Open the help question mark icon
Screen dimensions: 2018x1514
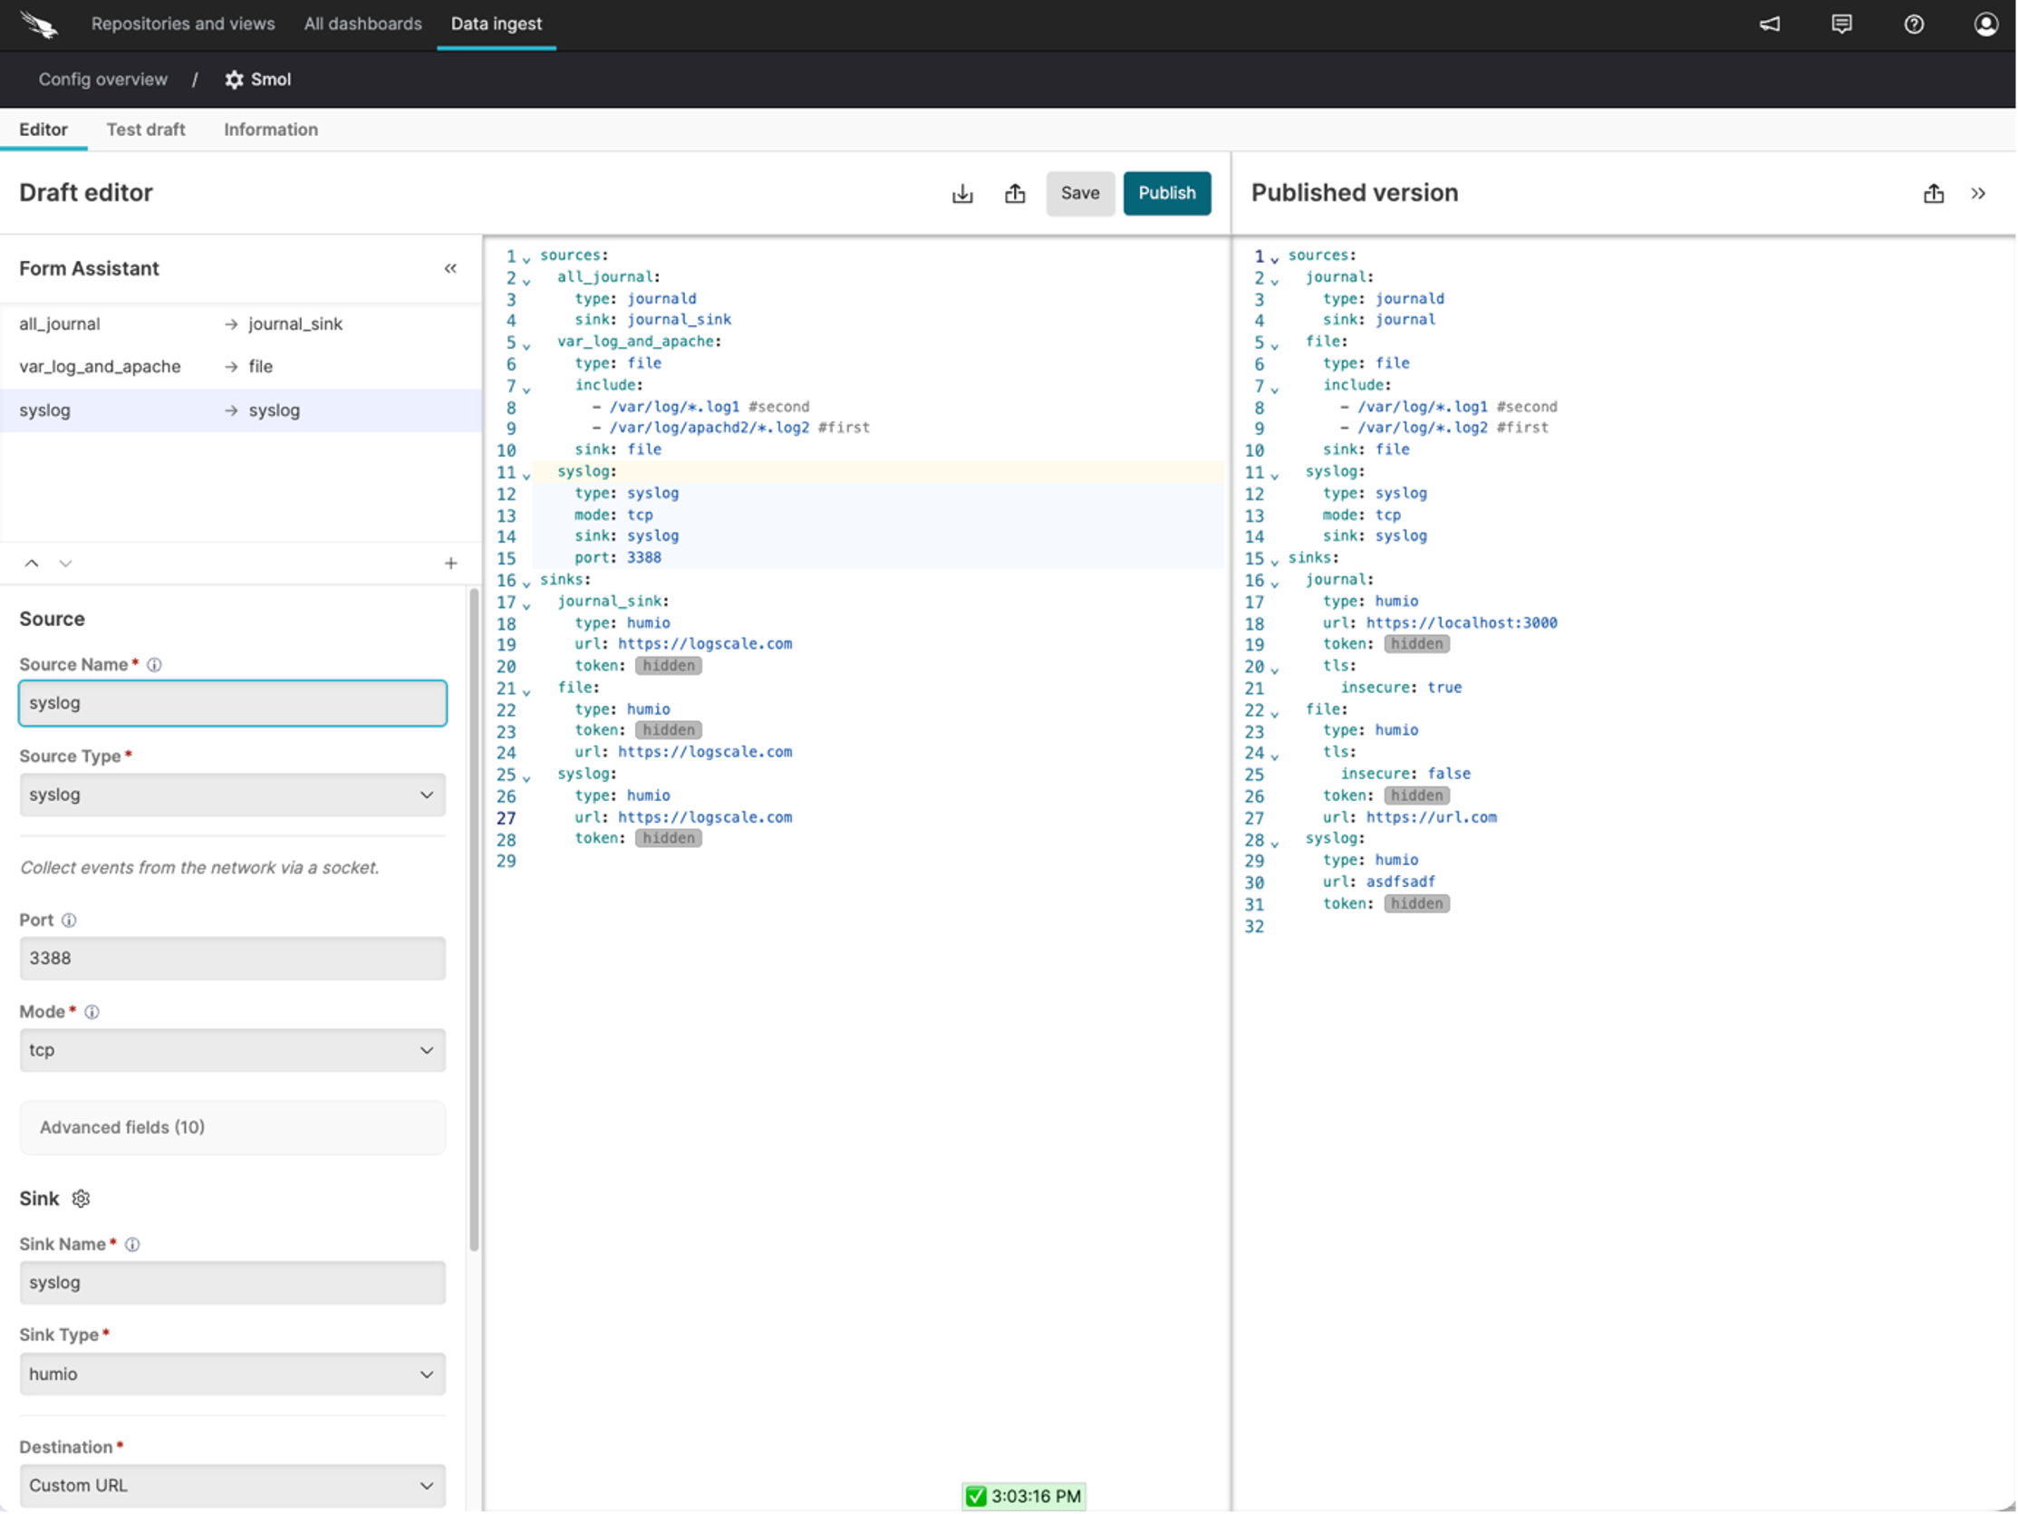pyautogui.click(x=1914, y=24)
